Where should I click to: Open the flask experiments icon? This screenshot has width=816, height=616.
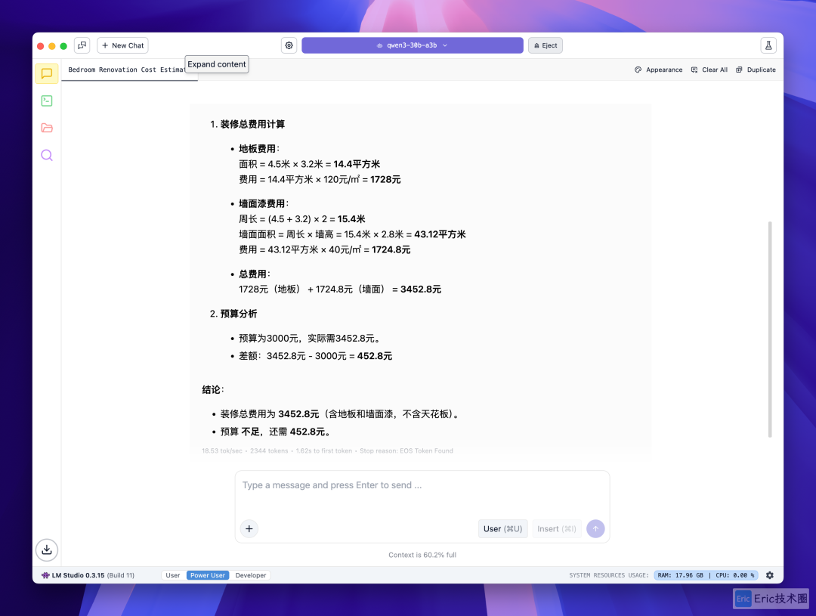[768, 45]
